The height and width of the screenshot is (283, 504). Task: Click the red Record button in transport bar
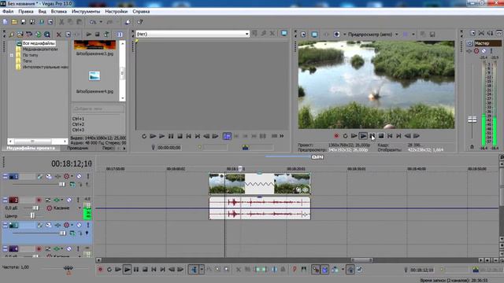(100, 270)
